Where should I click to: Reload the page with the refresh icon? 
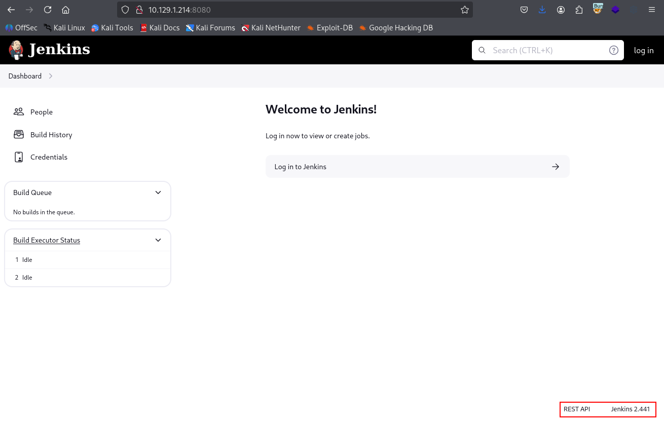(x=48, y=10)
